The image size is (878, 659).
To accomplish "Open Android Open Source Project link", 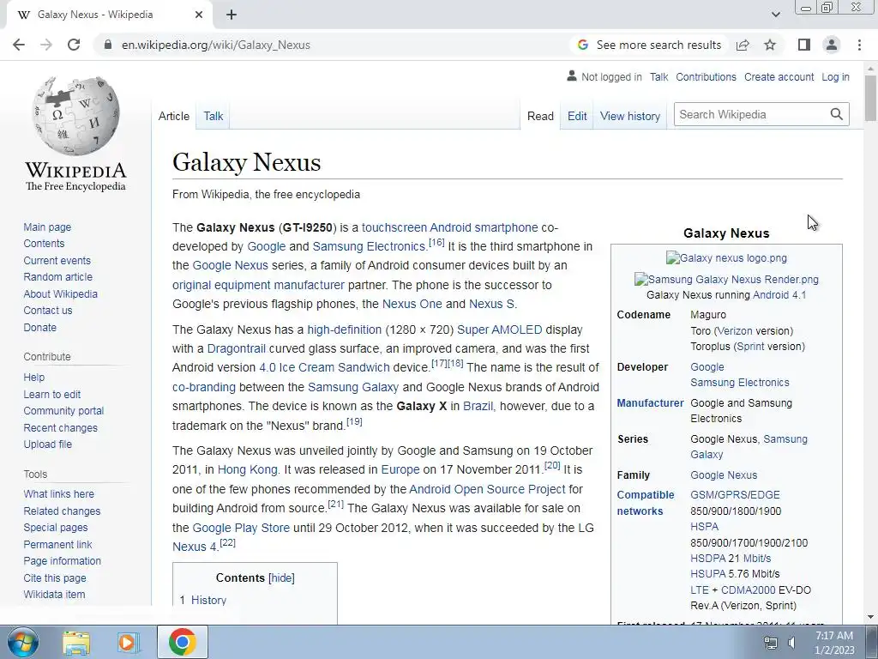I will click(x=487, y=489).
